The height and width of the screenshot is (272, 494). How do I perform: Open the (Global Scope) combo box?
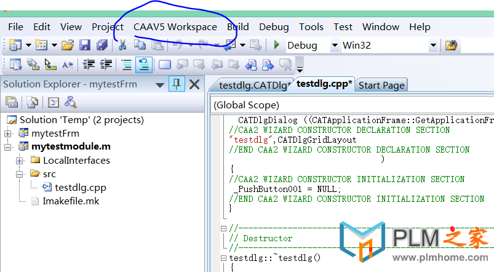[x=352, y=105]
